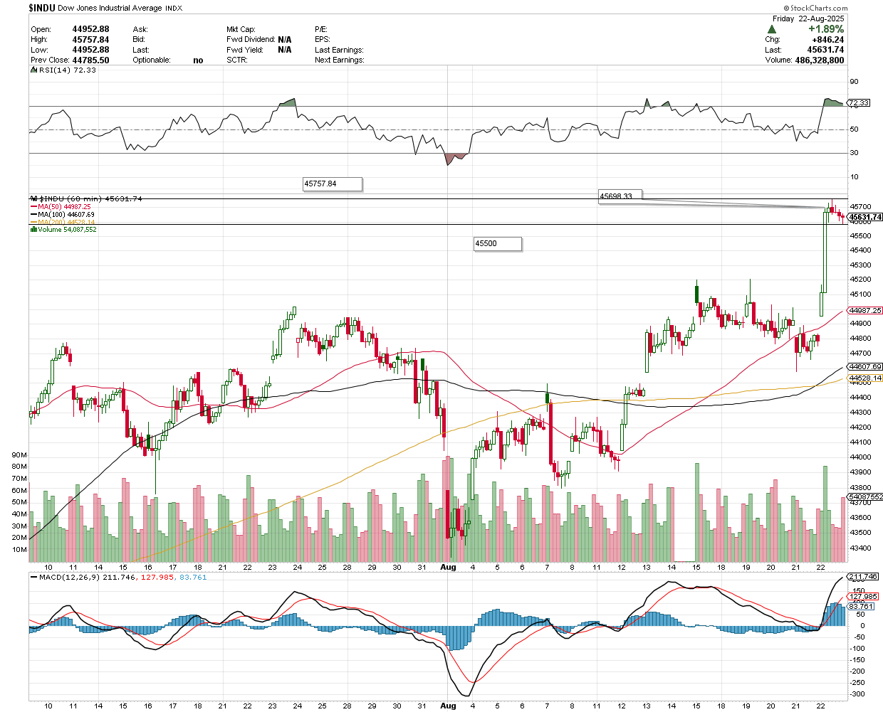
Task: Click the Volume 54,087,552 legend text
Action: 67,230
